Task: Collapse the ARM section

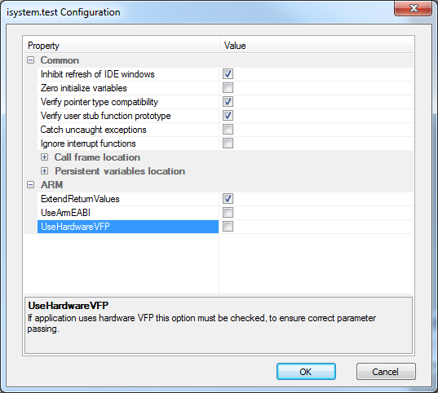Action: coord(30,184)
